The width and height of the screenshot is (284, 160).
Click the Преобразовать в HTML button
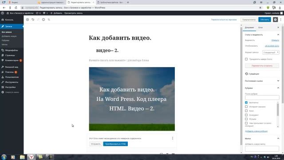115,144
